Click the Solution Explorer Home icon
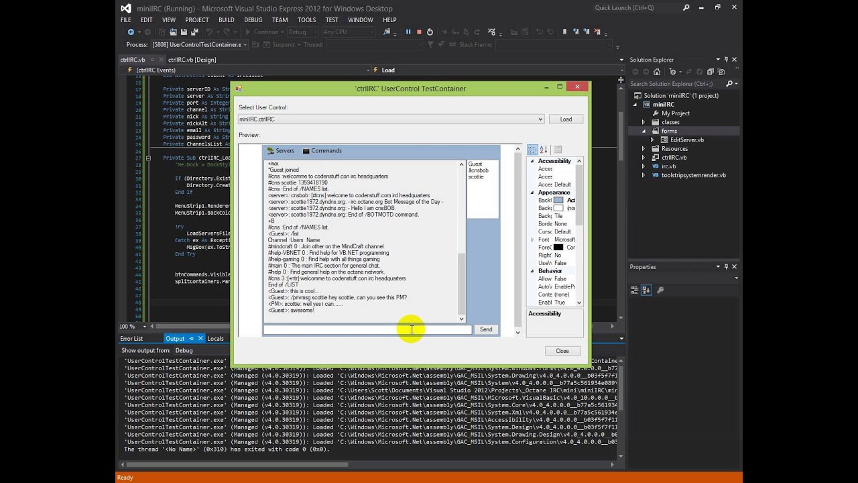Screen dimensions: 858x483 pyautogui.click(x=657, y=71)
